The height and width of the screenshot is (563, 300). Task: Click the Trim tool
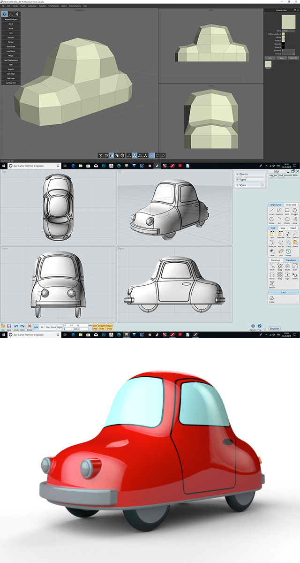click(288, 235)
